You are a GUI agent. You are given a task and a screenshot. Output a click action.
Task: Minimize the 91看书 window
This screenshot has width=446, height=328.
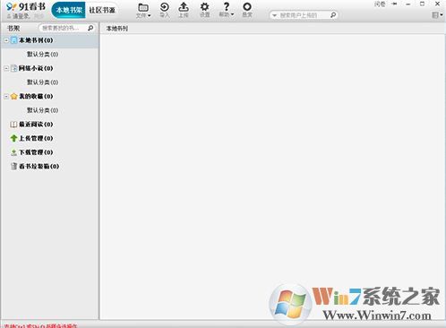tap(408, 4)
